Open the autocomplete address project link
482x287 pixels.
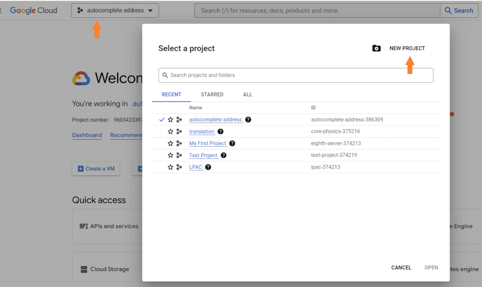pos(216,120)
